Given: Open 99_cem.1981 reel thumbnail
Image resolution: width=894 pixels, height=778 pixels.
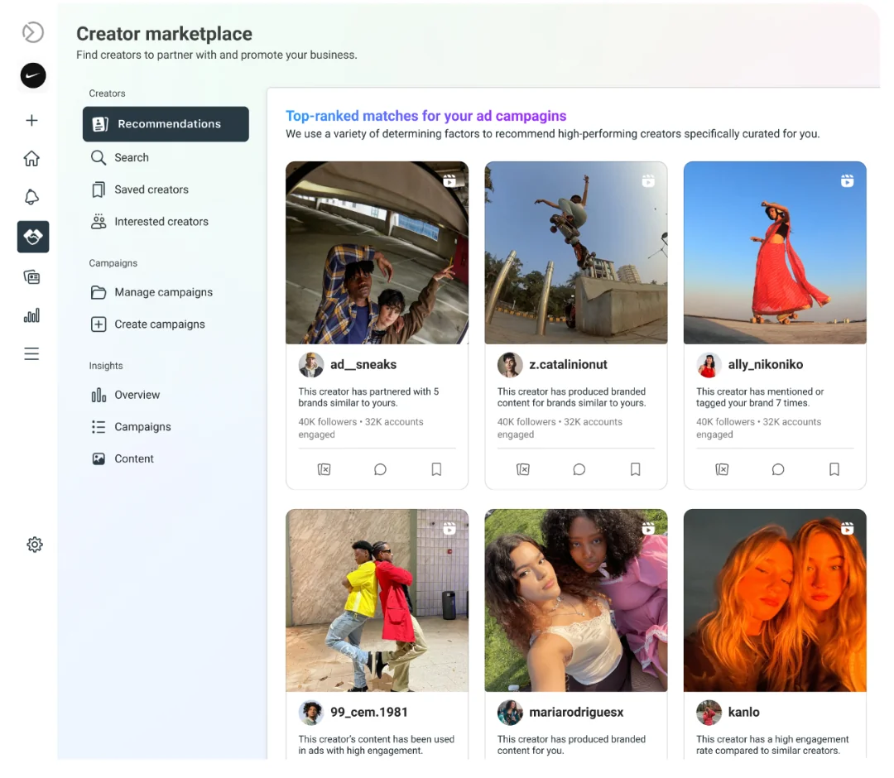Looking at the screenshot, I should pos(377,600).
